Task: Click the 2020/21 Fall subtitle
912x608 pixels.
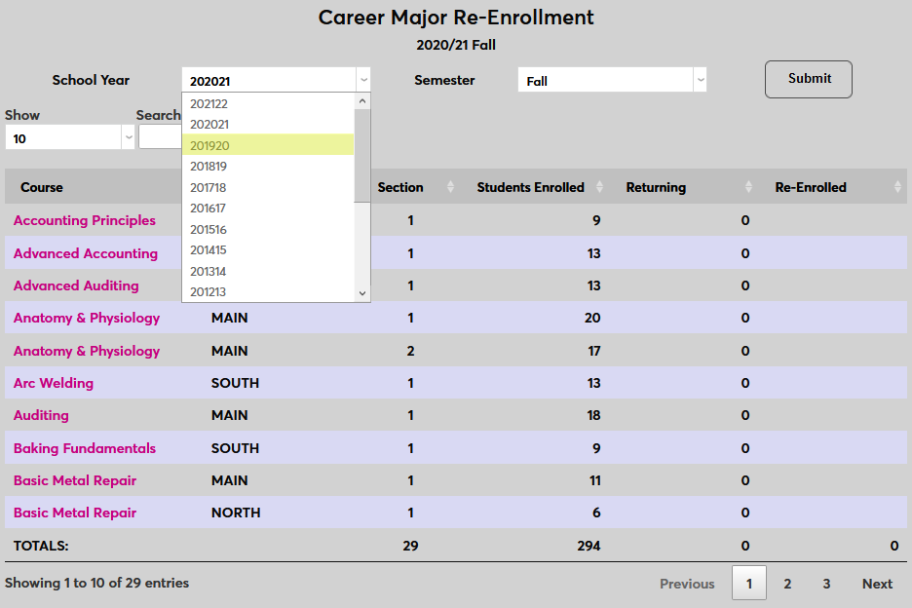Action: [x=456, y=45]
